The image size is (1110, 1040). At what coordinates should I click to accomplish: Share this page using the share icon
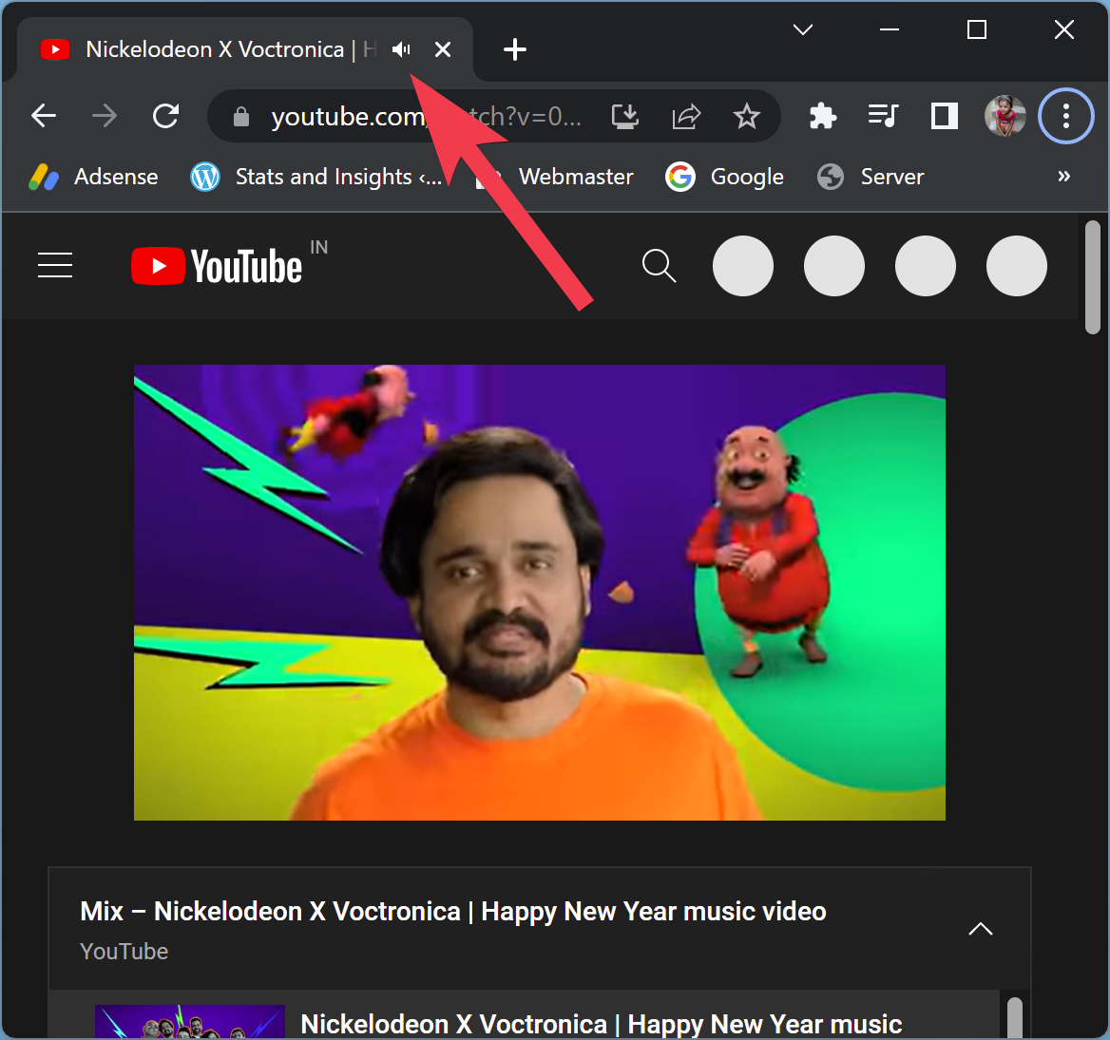click(686, 116)
